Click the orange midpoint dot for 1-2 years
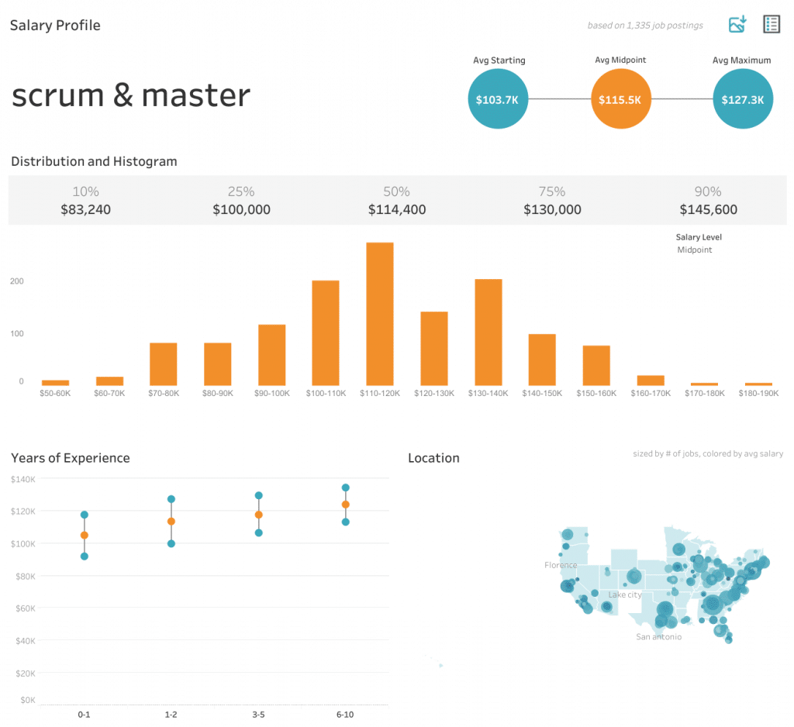The height and width of the screenshot is (727, 794). pyautogui.click(x=171, y=522)
